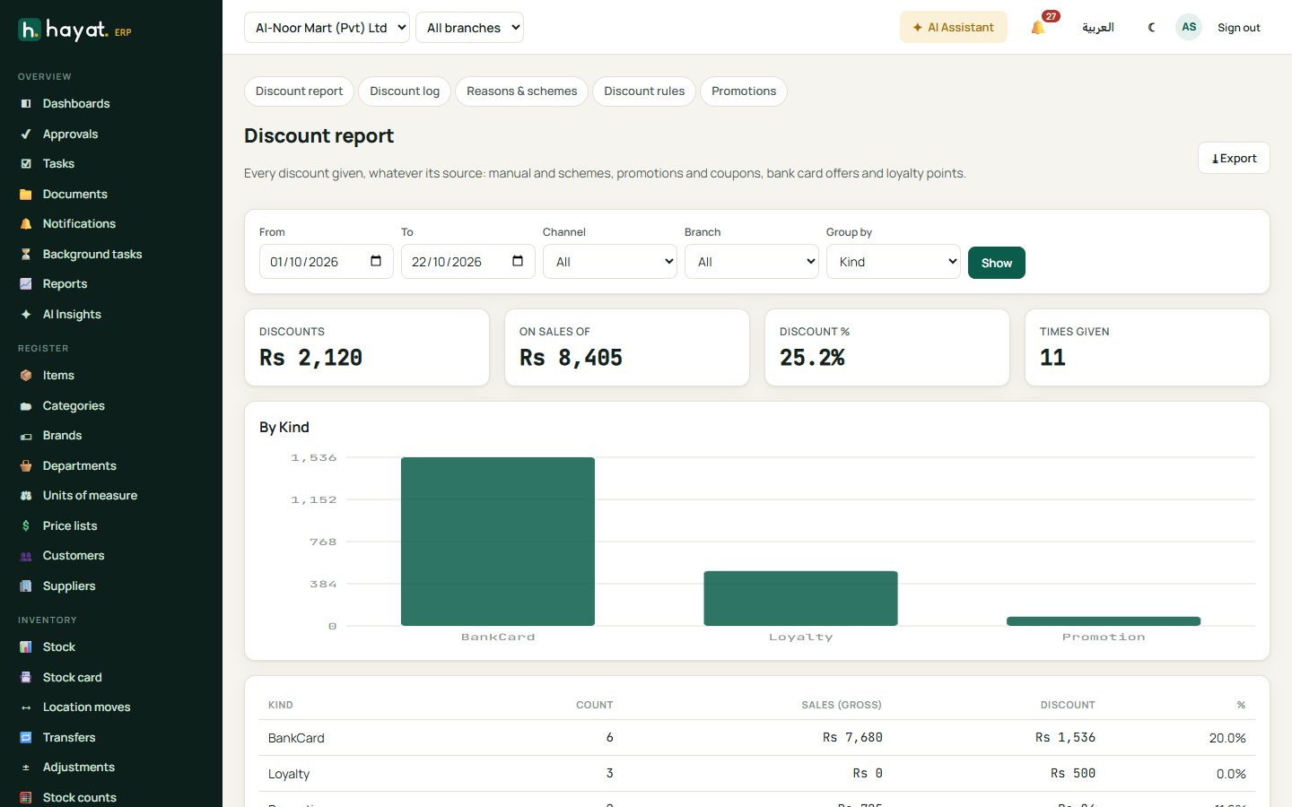Open the AI Assistant
Screen dimensions: 1292x807
click(954, 27)
